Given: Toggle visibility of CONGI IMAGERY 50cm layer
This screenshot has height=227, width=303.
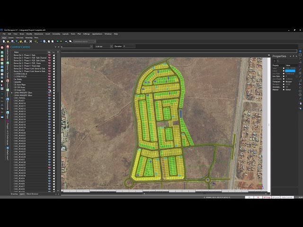Looking at the screenshot, I should (49, 96).
